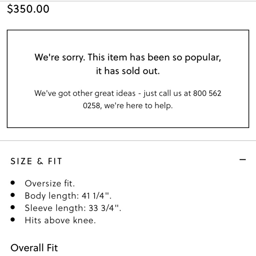The width and height of the screenshot is (256, 256).
Task: Click the "We're sorry" sold out heading
Action: pyautogui.click(x=127, y=57)
